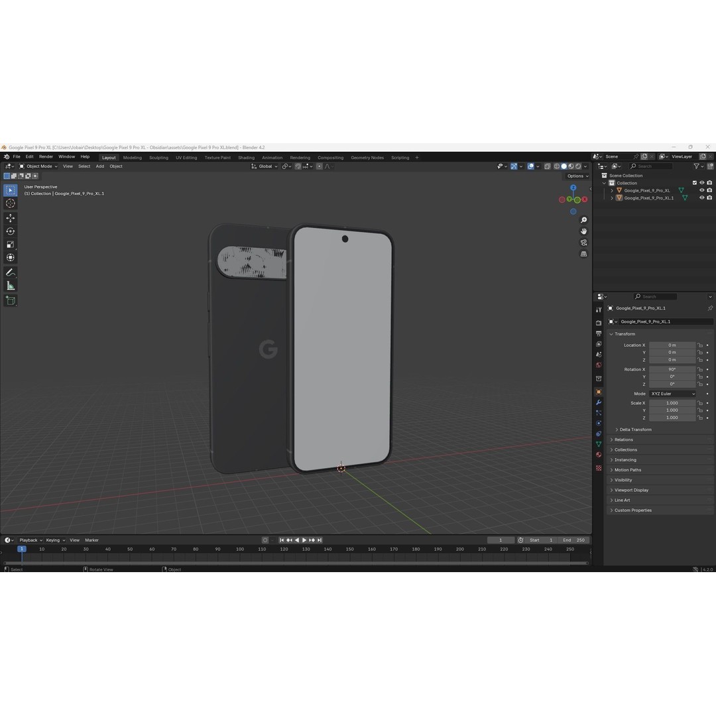This screenshot has width=716, height=716.
Task: Toggle lock on Rotation X
Action: pos(700,369)
